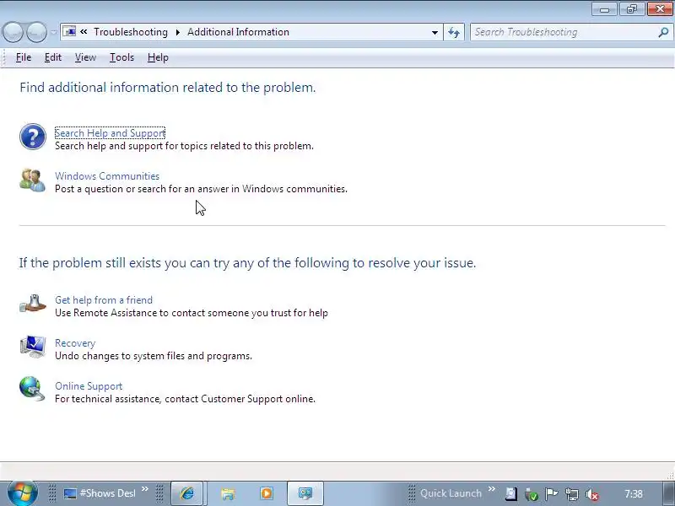Click the Back navigation arrow button

pyautogui.click(x=13, y=32)
